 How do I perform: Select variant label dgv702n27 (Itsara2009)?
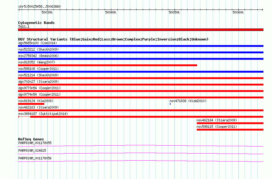click(x=39, y=82)
